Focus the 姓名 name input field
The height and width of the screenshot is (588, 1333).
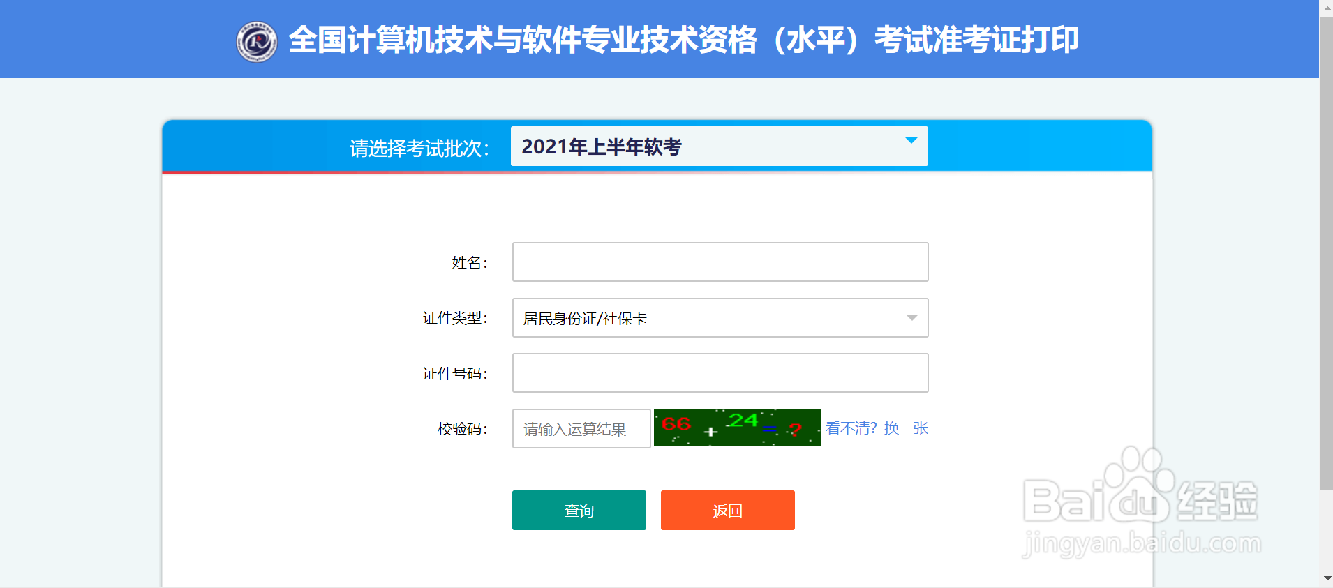click(720, 262)
